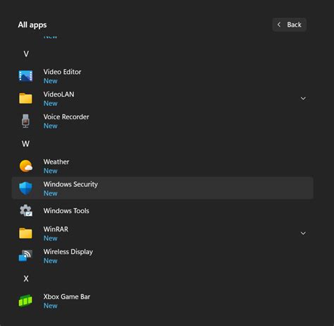Viewport: 334px width, 326px height.
Task: Open Windows Tools by its label
Action: coord(66,211)
